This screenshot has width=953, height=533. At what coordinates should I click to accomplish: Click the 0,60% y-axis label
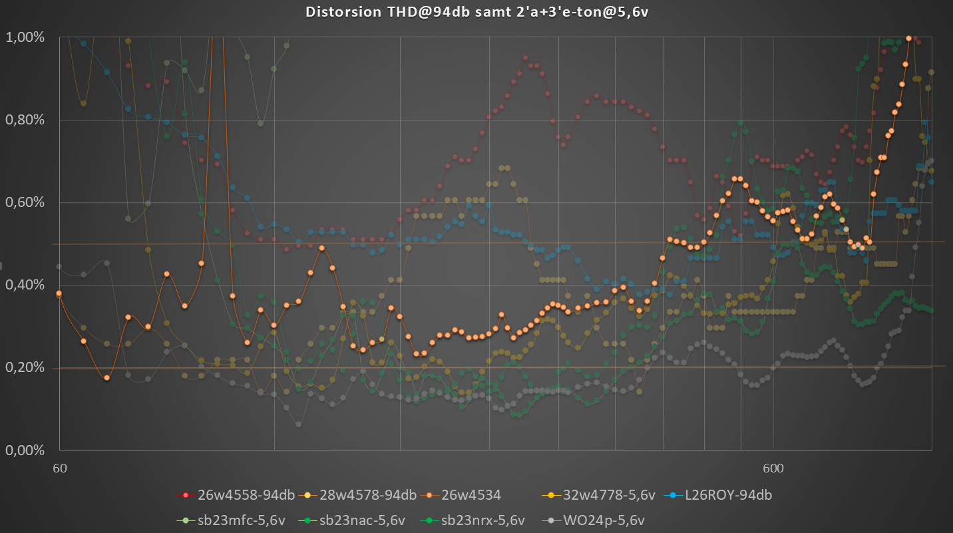coord(25,202)
